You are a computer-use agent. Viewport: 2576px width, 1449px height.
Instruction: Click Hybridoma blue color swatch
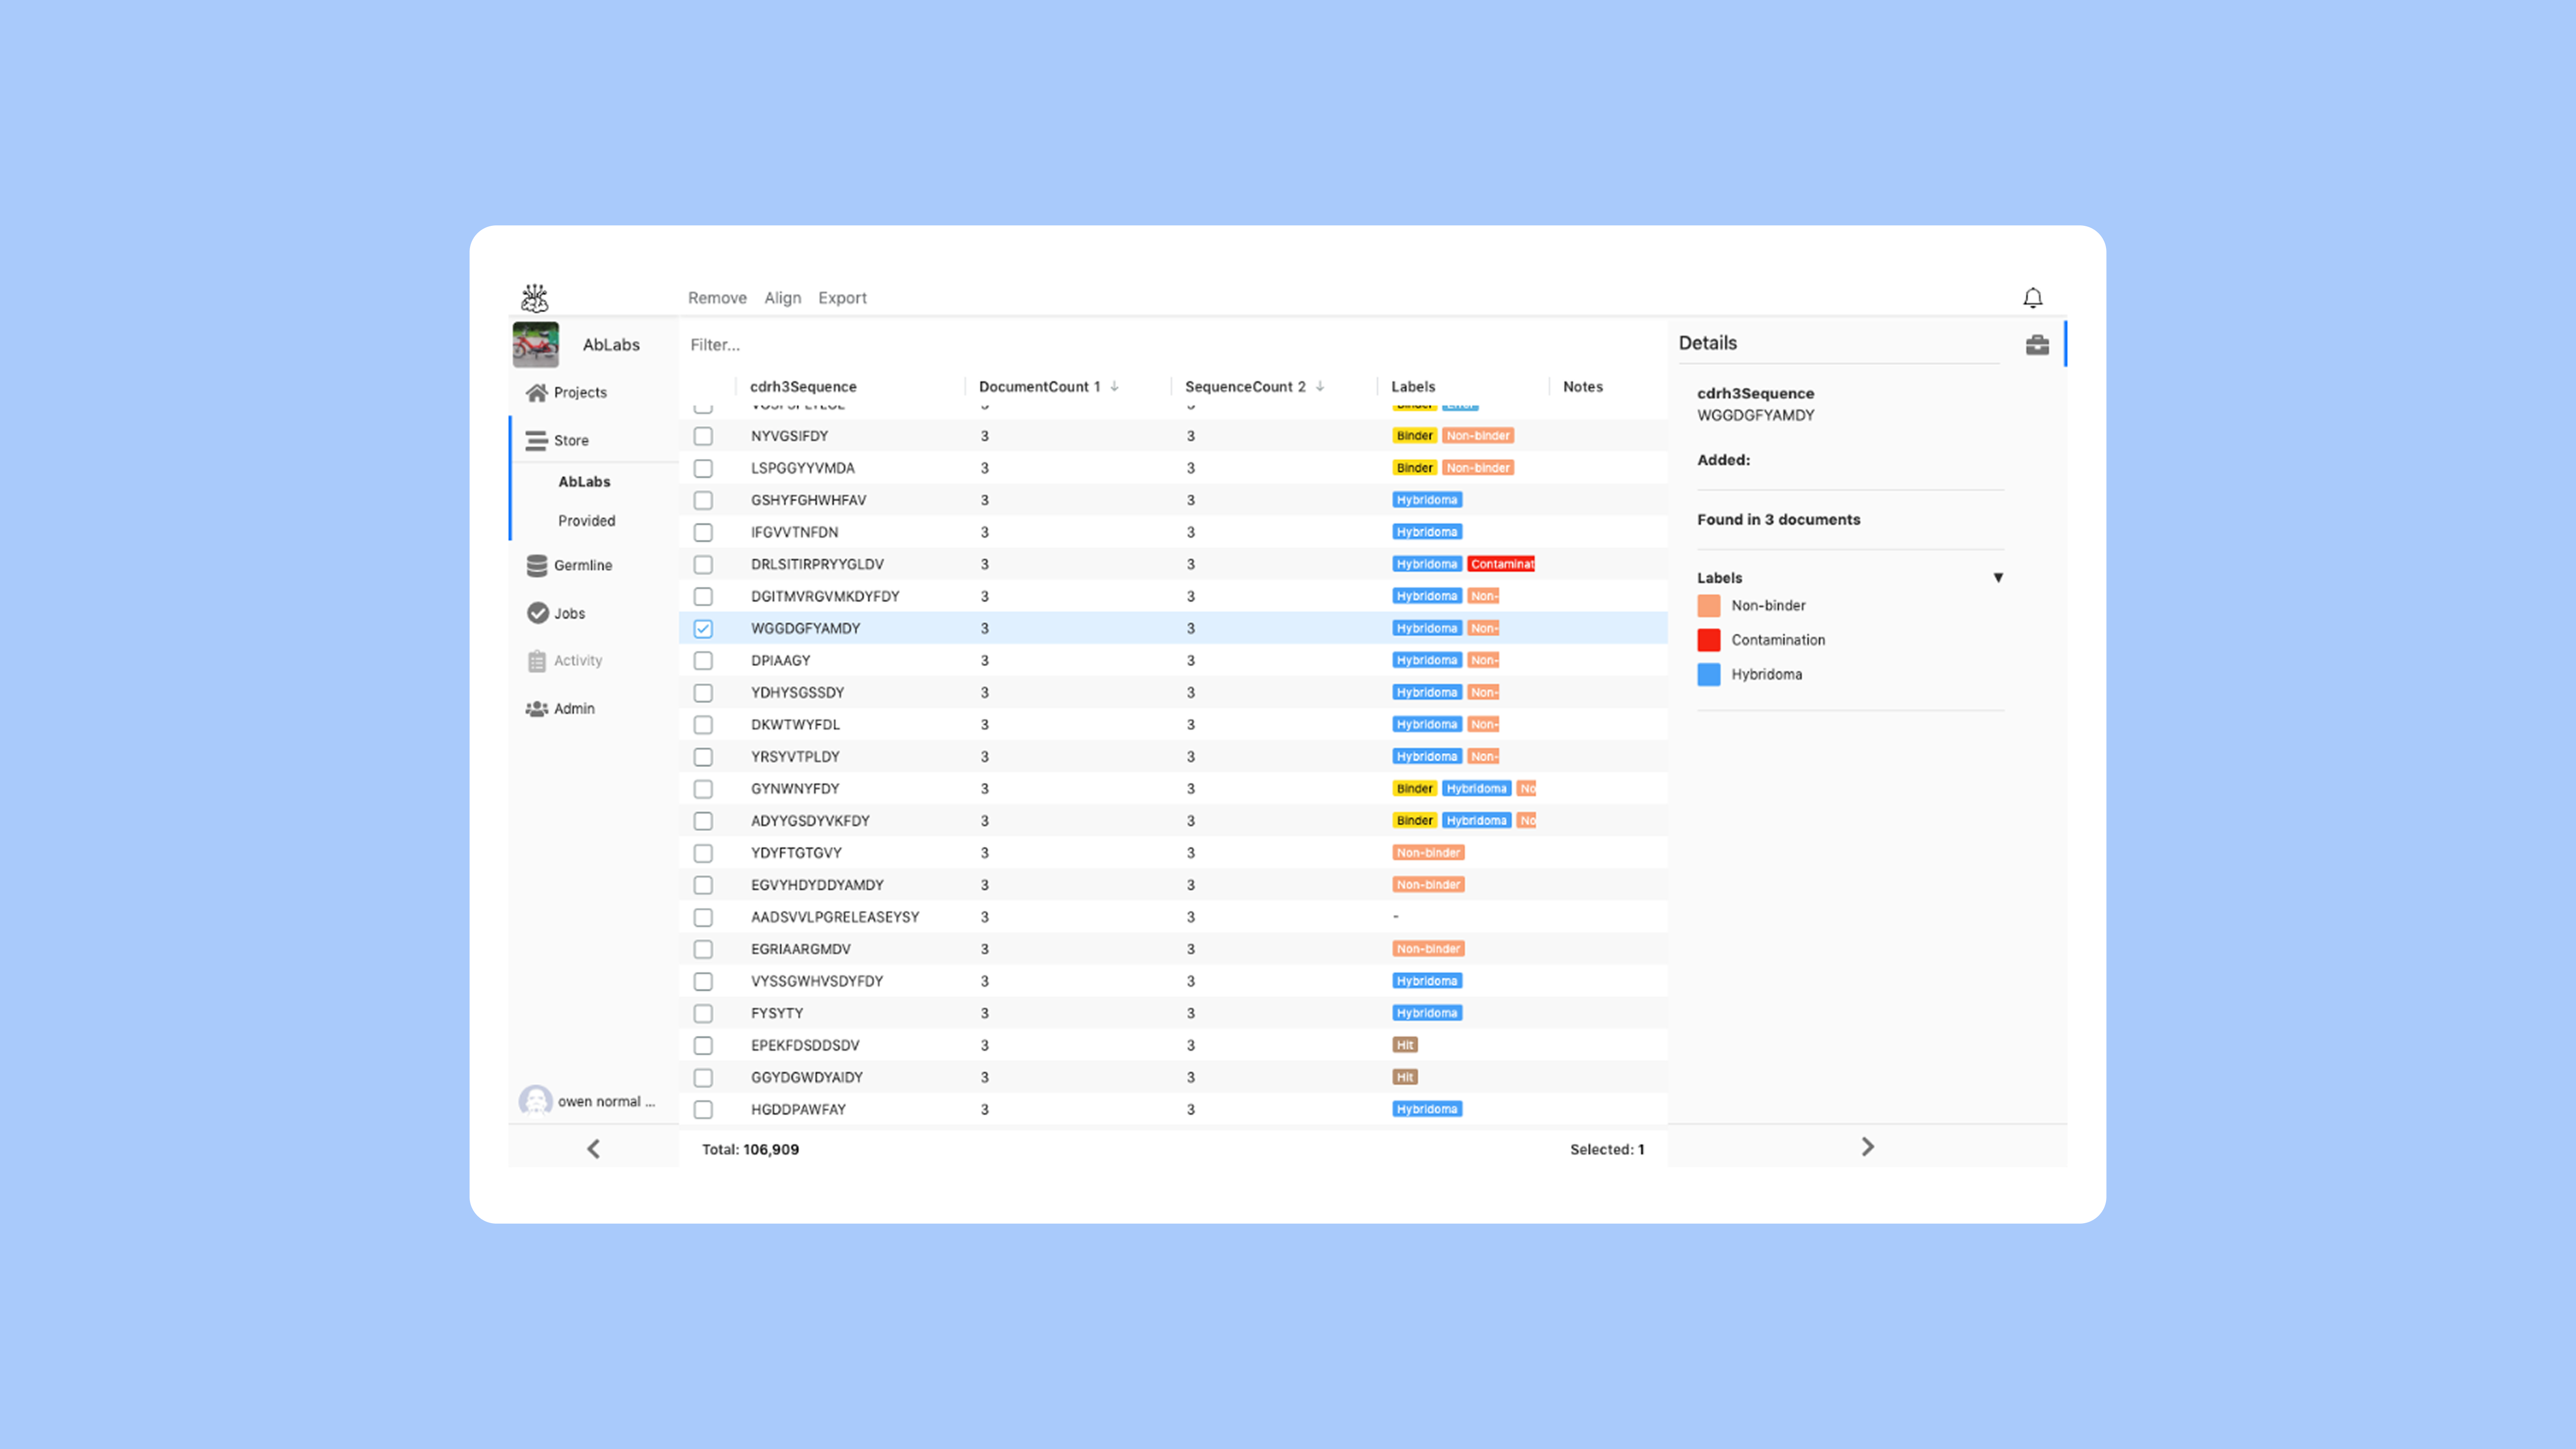(1709, 674)
